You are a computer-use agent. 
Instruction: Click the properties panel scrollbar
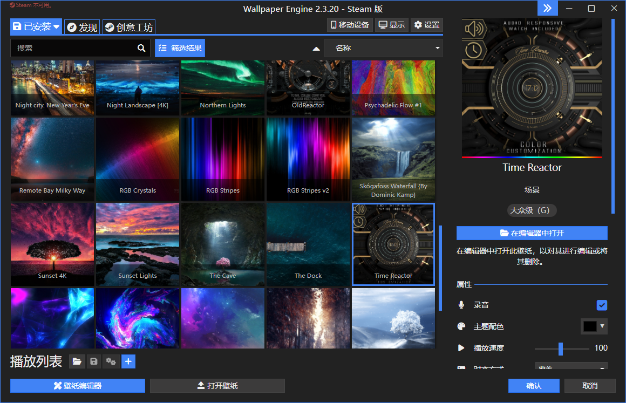click(x=613, y=115)
